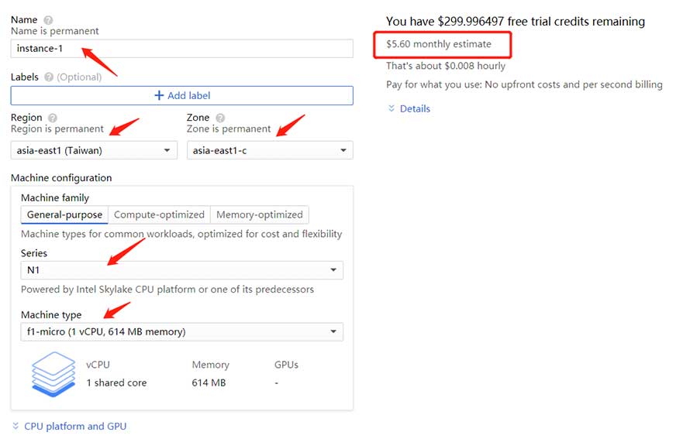Screen dimensions: 690x439
Task: Switch to the Compute-optimized tab
Action: click(159, 214)
